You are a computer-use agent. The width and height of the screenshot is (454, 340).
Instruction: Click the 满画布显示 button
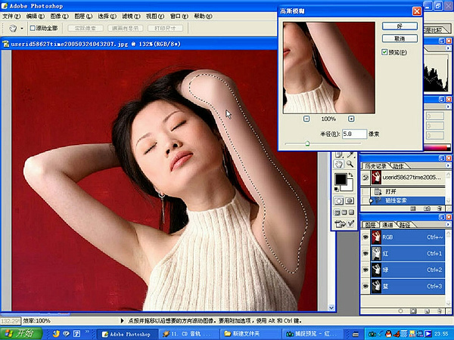coord(126,28)
